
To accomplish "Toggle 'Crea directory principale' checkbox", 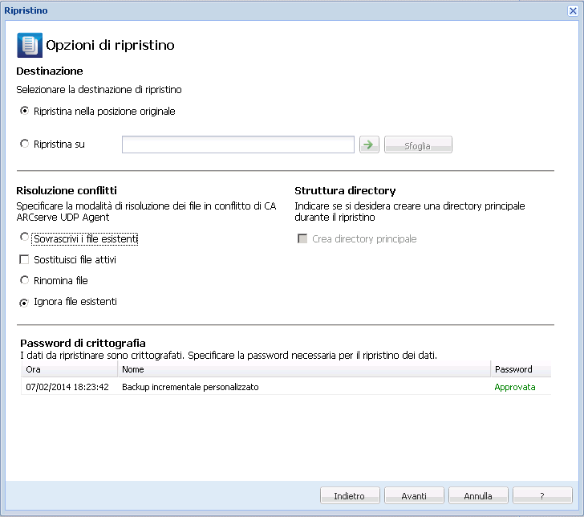I will tap(302, 239).
